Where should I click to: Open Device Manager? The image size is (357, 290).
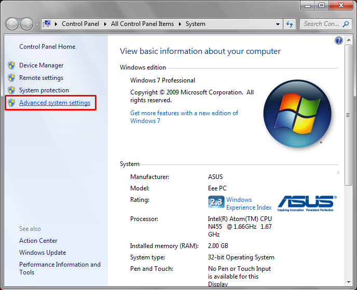41,65
